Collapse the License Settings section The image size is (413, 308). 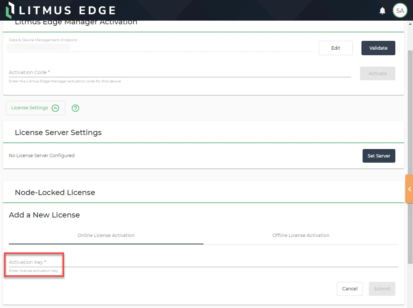click(x=35, y=108)
